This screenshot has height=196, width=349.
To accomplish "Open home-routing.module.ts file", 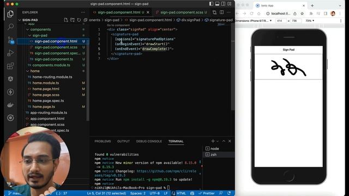I will click(52, 77).
